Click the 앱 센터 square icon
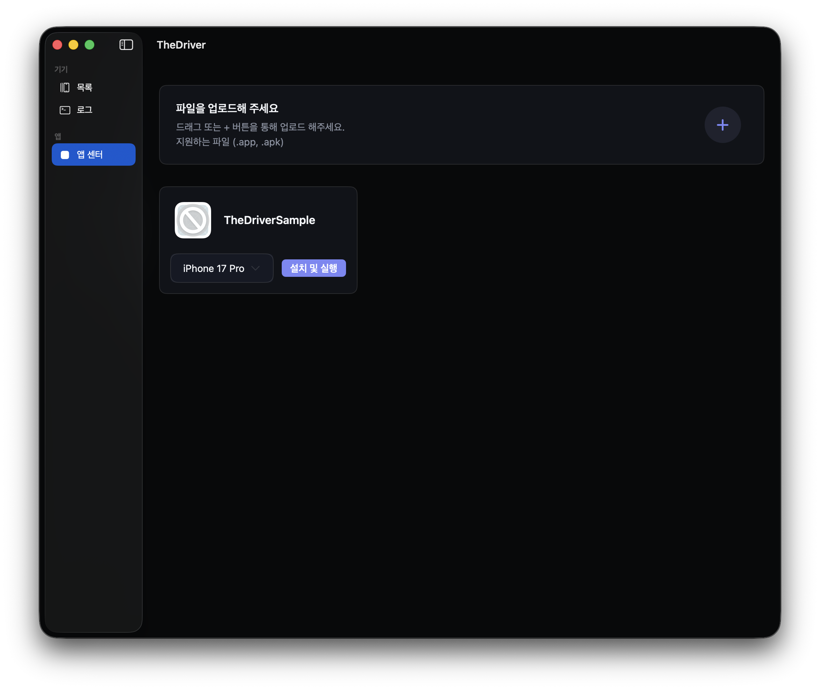Viewport: 820px width, 690px height. pyautogui.click(x=65, y=154)
